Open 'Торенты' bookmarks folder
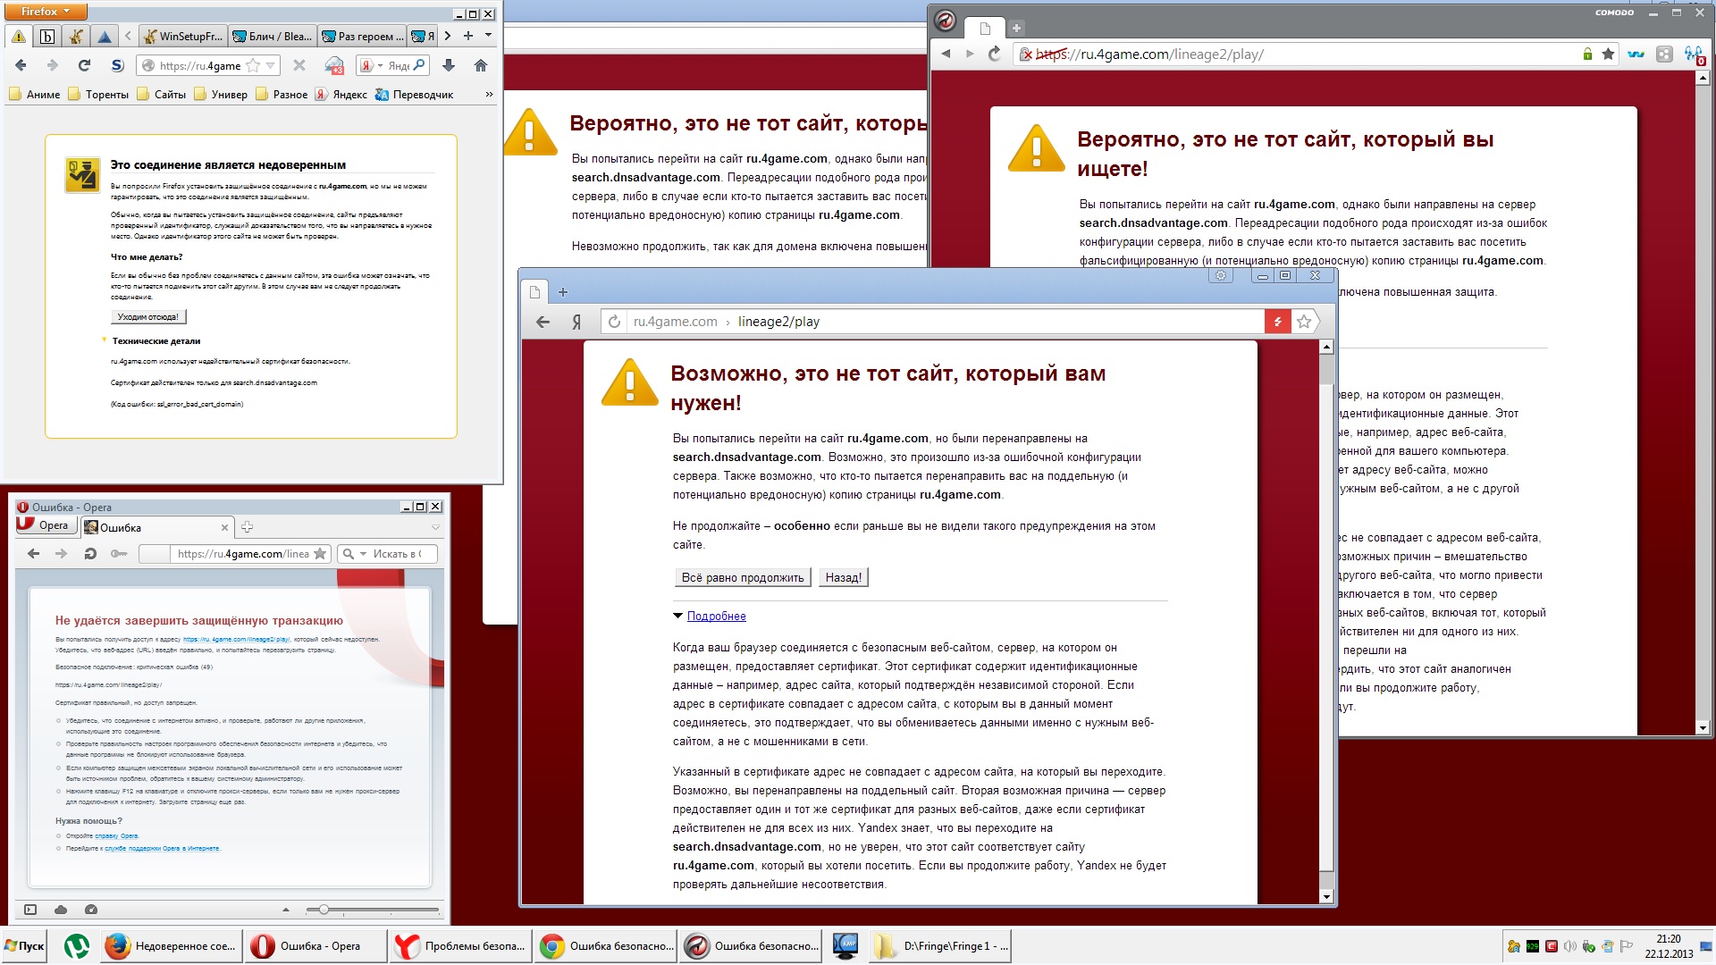This screenshot has width=1716, height=965. 98,94
